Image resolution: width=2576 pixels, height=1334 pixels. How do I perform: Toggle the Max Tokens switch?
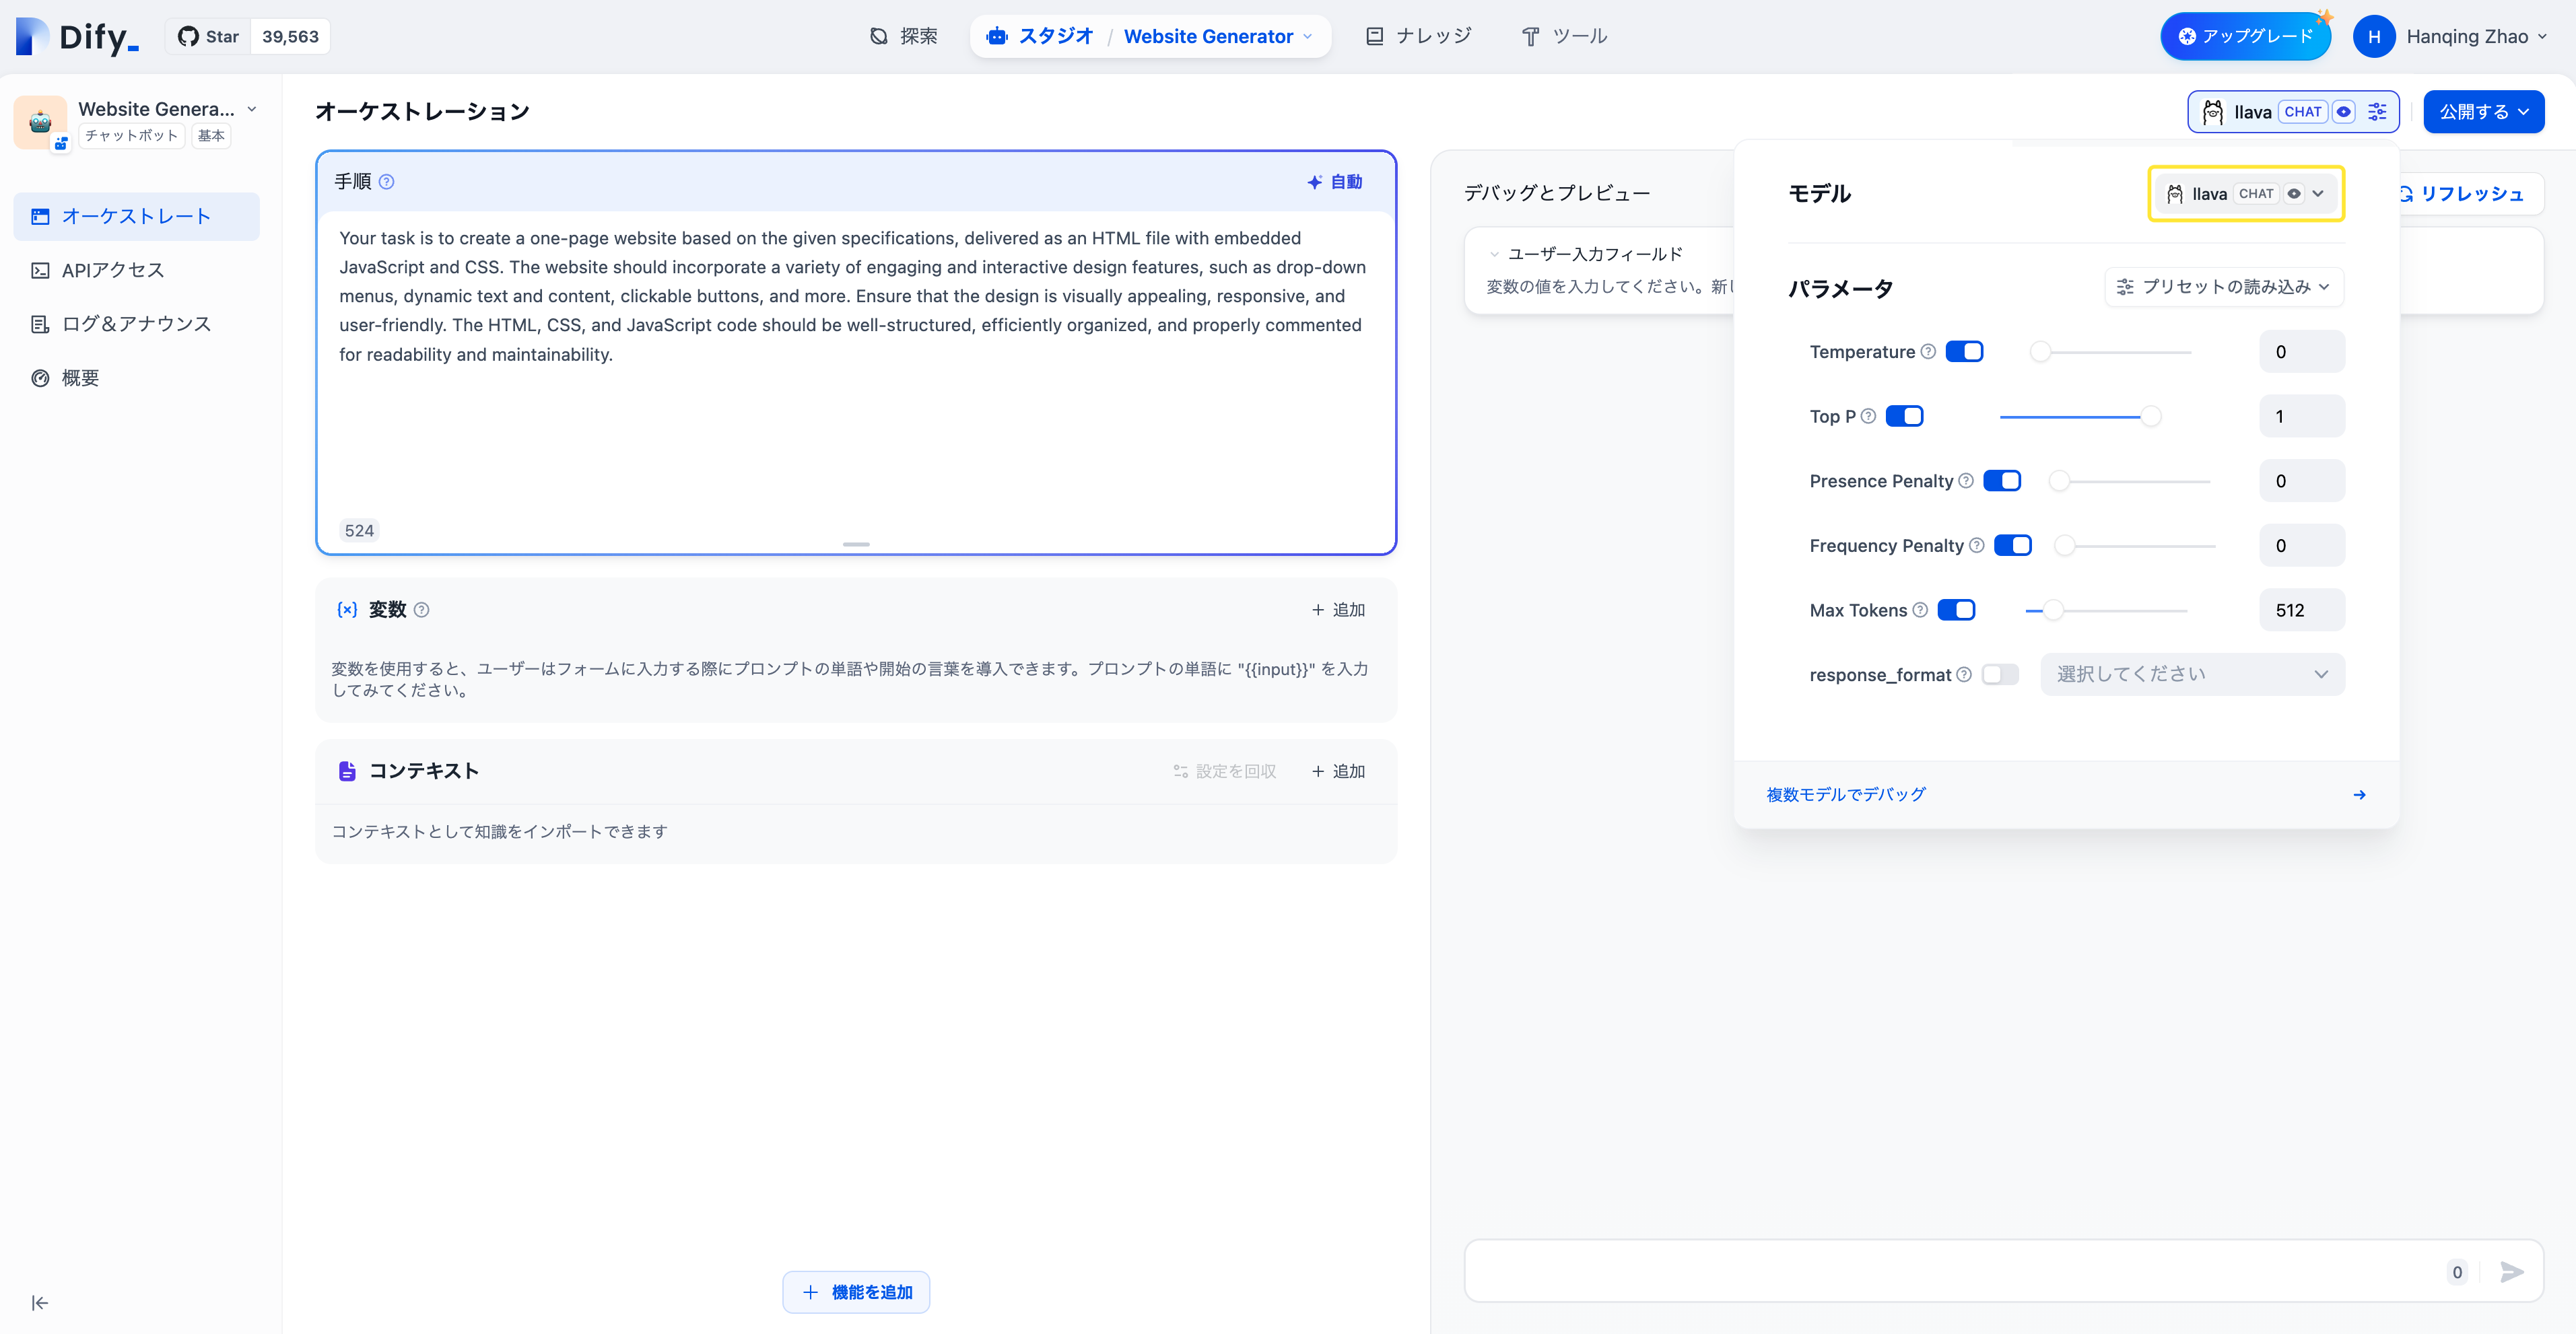pos(1956,610)
